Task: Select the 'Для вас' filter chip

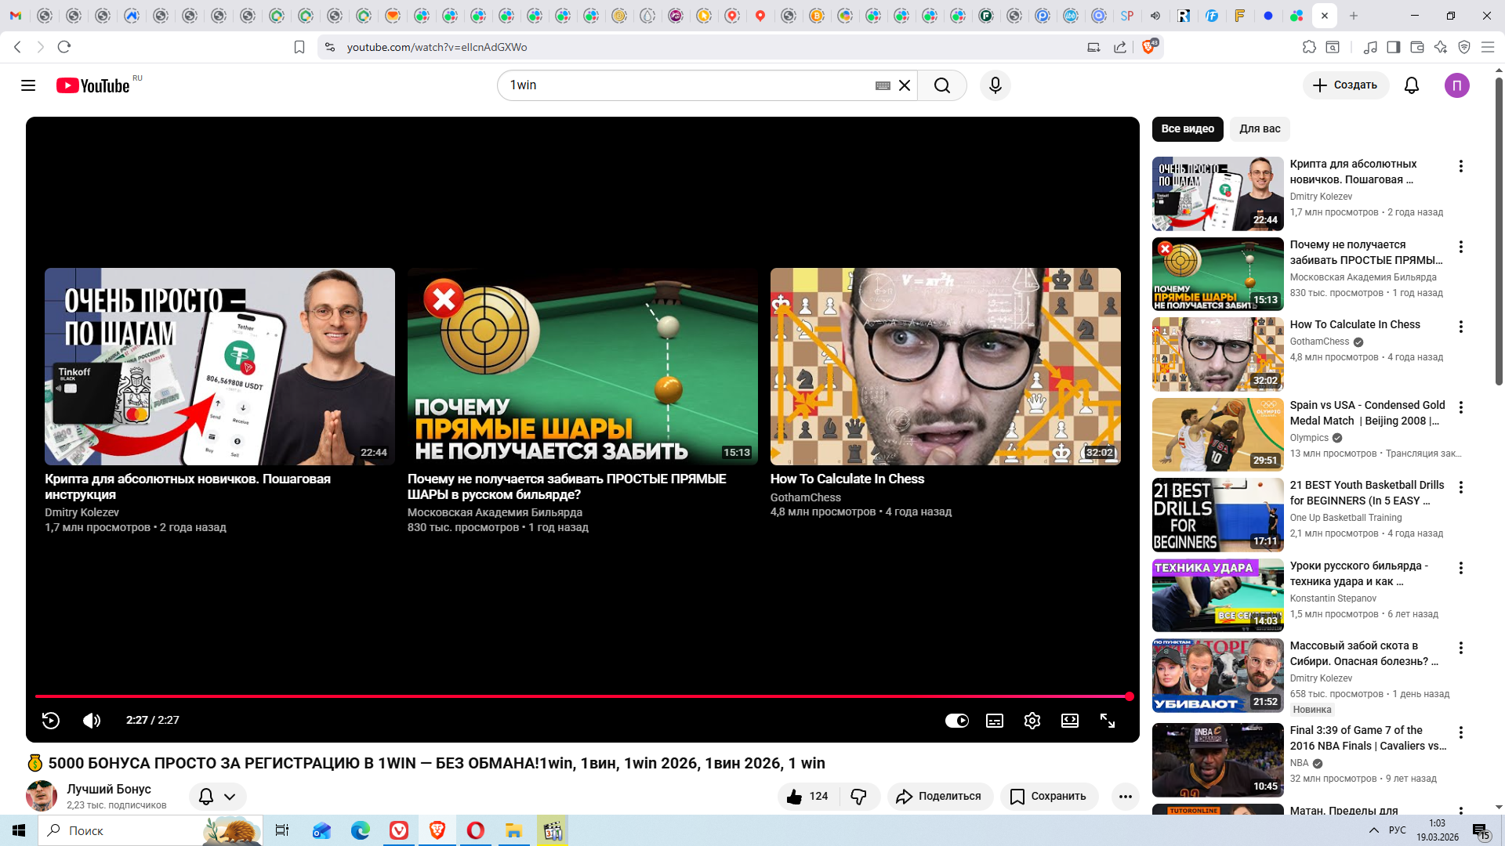Action: [x=1260, y=129]
